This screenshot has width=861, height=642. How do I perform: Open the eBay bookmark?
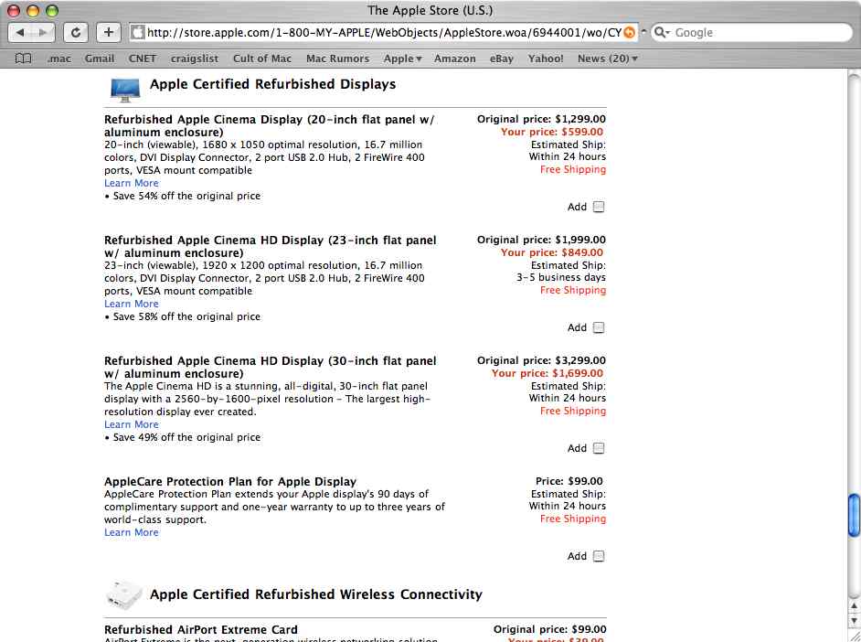coord(501,59)
